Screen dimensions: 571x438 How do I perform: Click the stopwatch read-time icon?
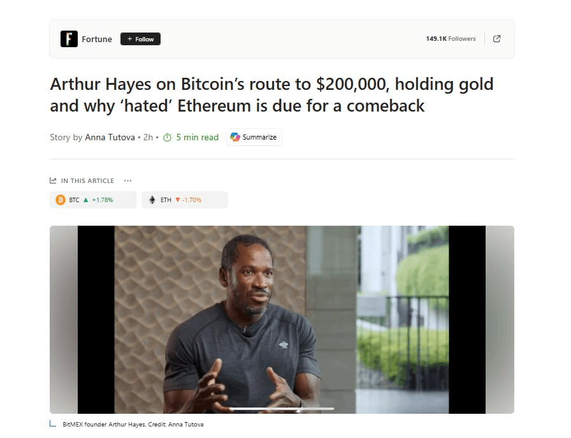click(167, 137)
